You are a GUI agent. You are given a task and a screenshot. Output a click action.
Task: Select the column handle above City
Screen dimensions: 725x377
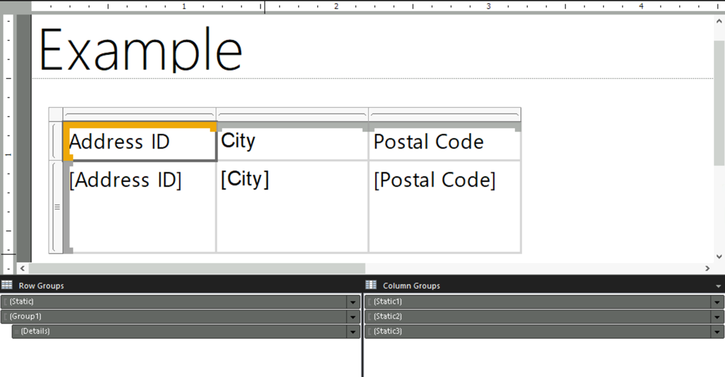(x=292, y=114)
